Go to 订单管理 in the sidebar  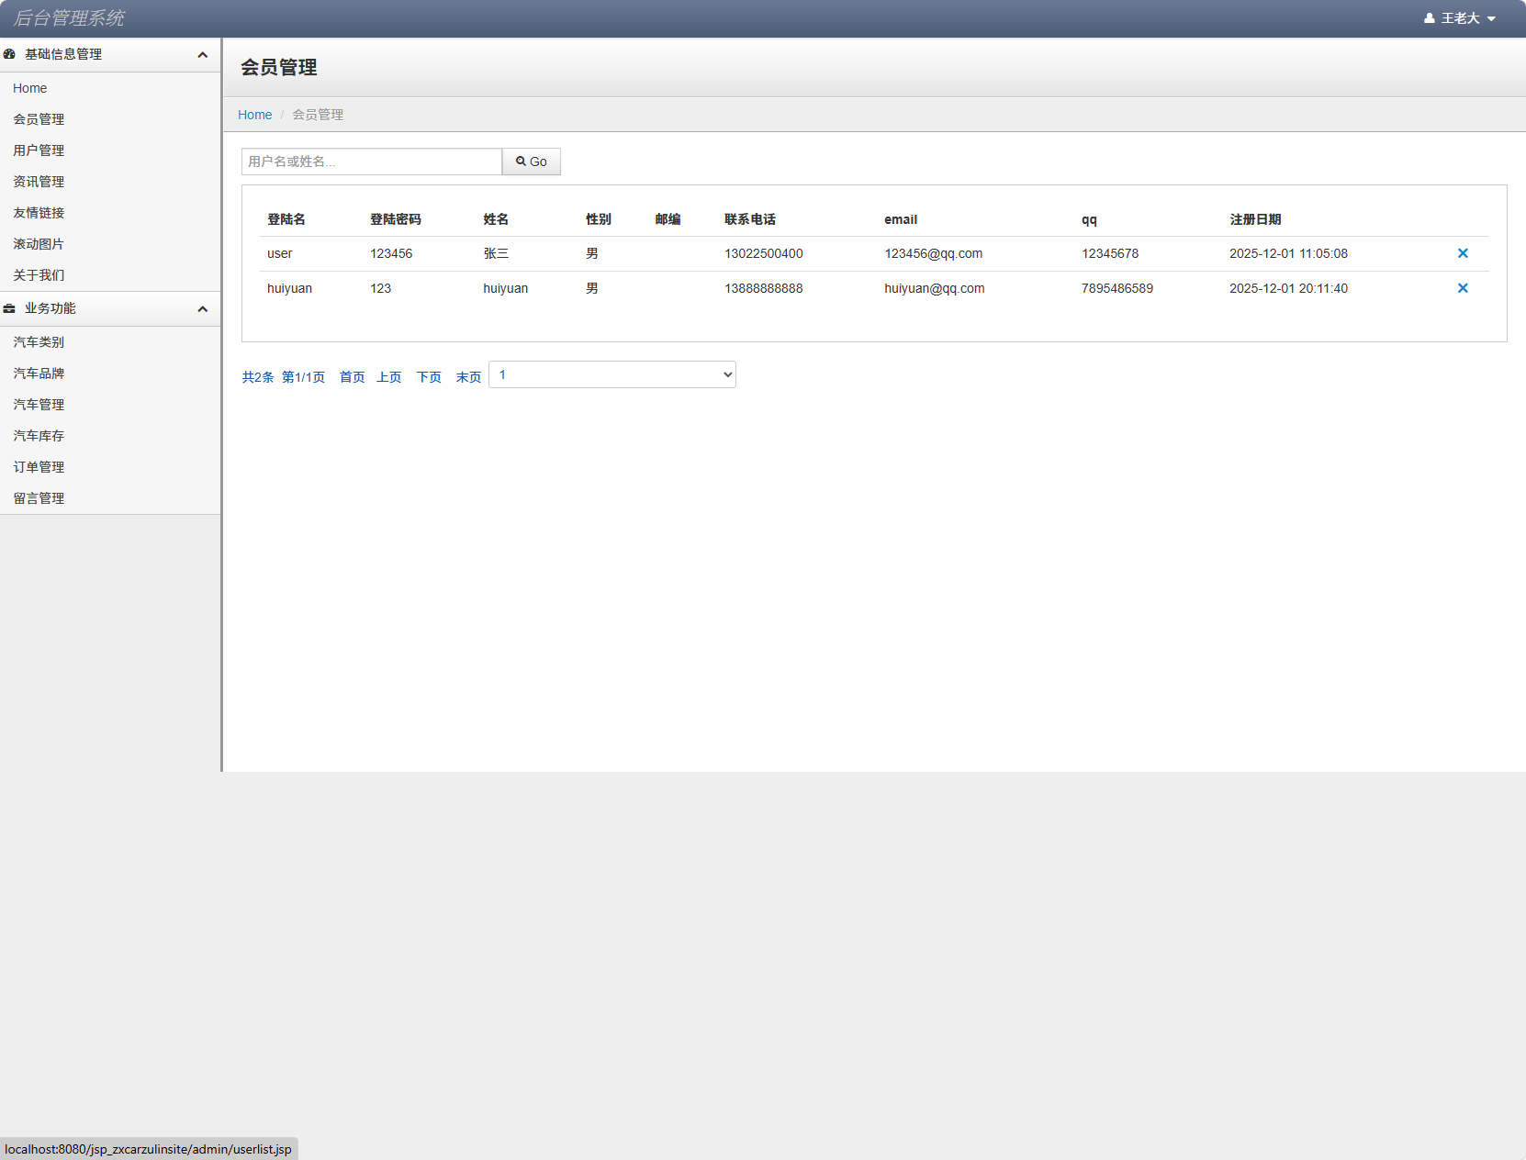click(39, 467)
